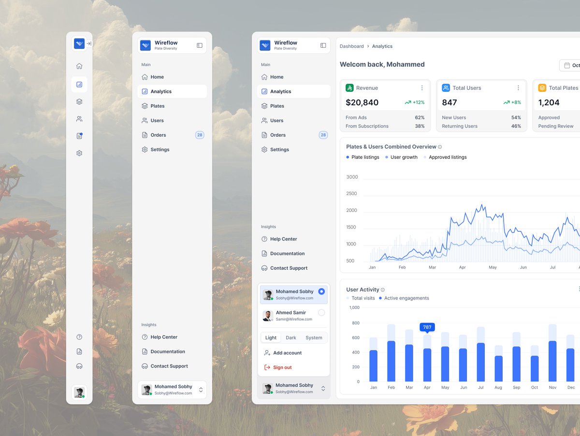Click the Orders icon showing the blue badge
The height and width of the screenshot is (436, 580).
point(79,136)
